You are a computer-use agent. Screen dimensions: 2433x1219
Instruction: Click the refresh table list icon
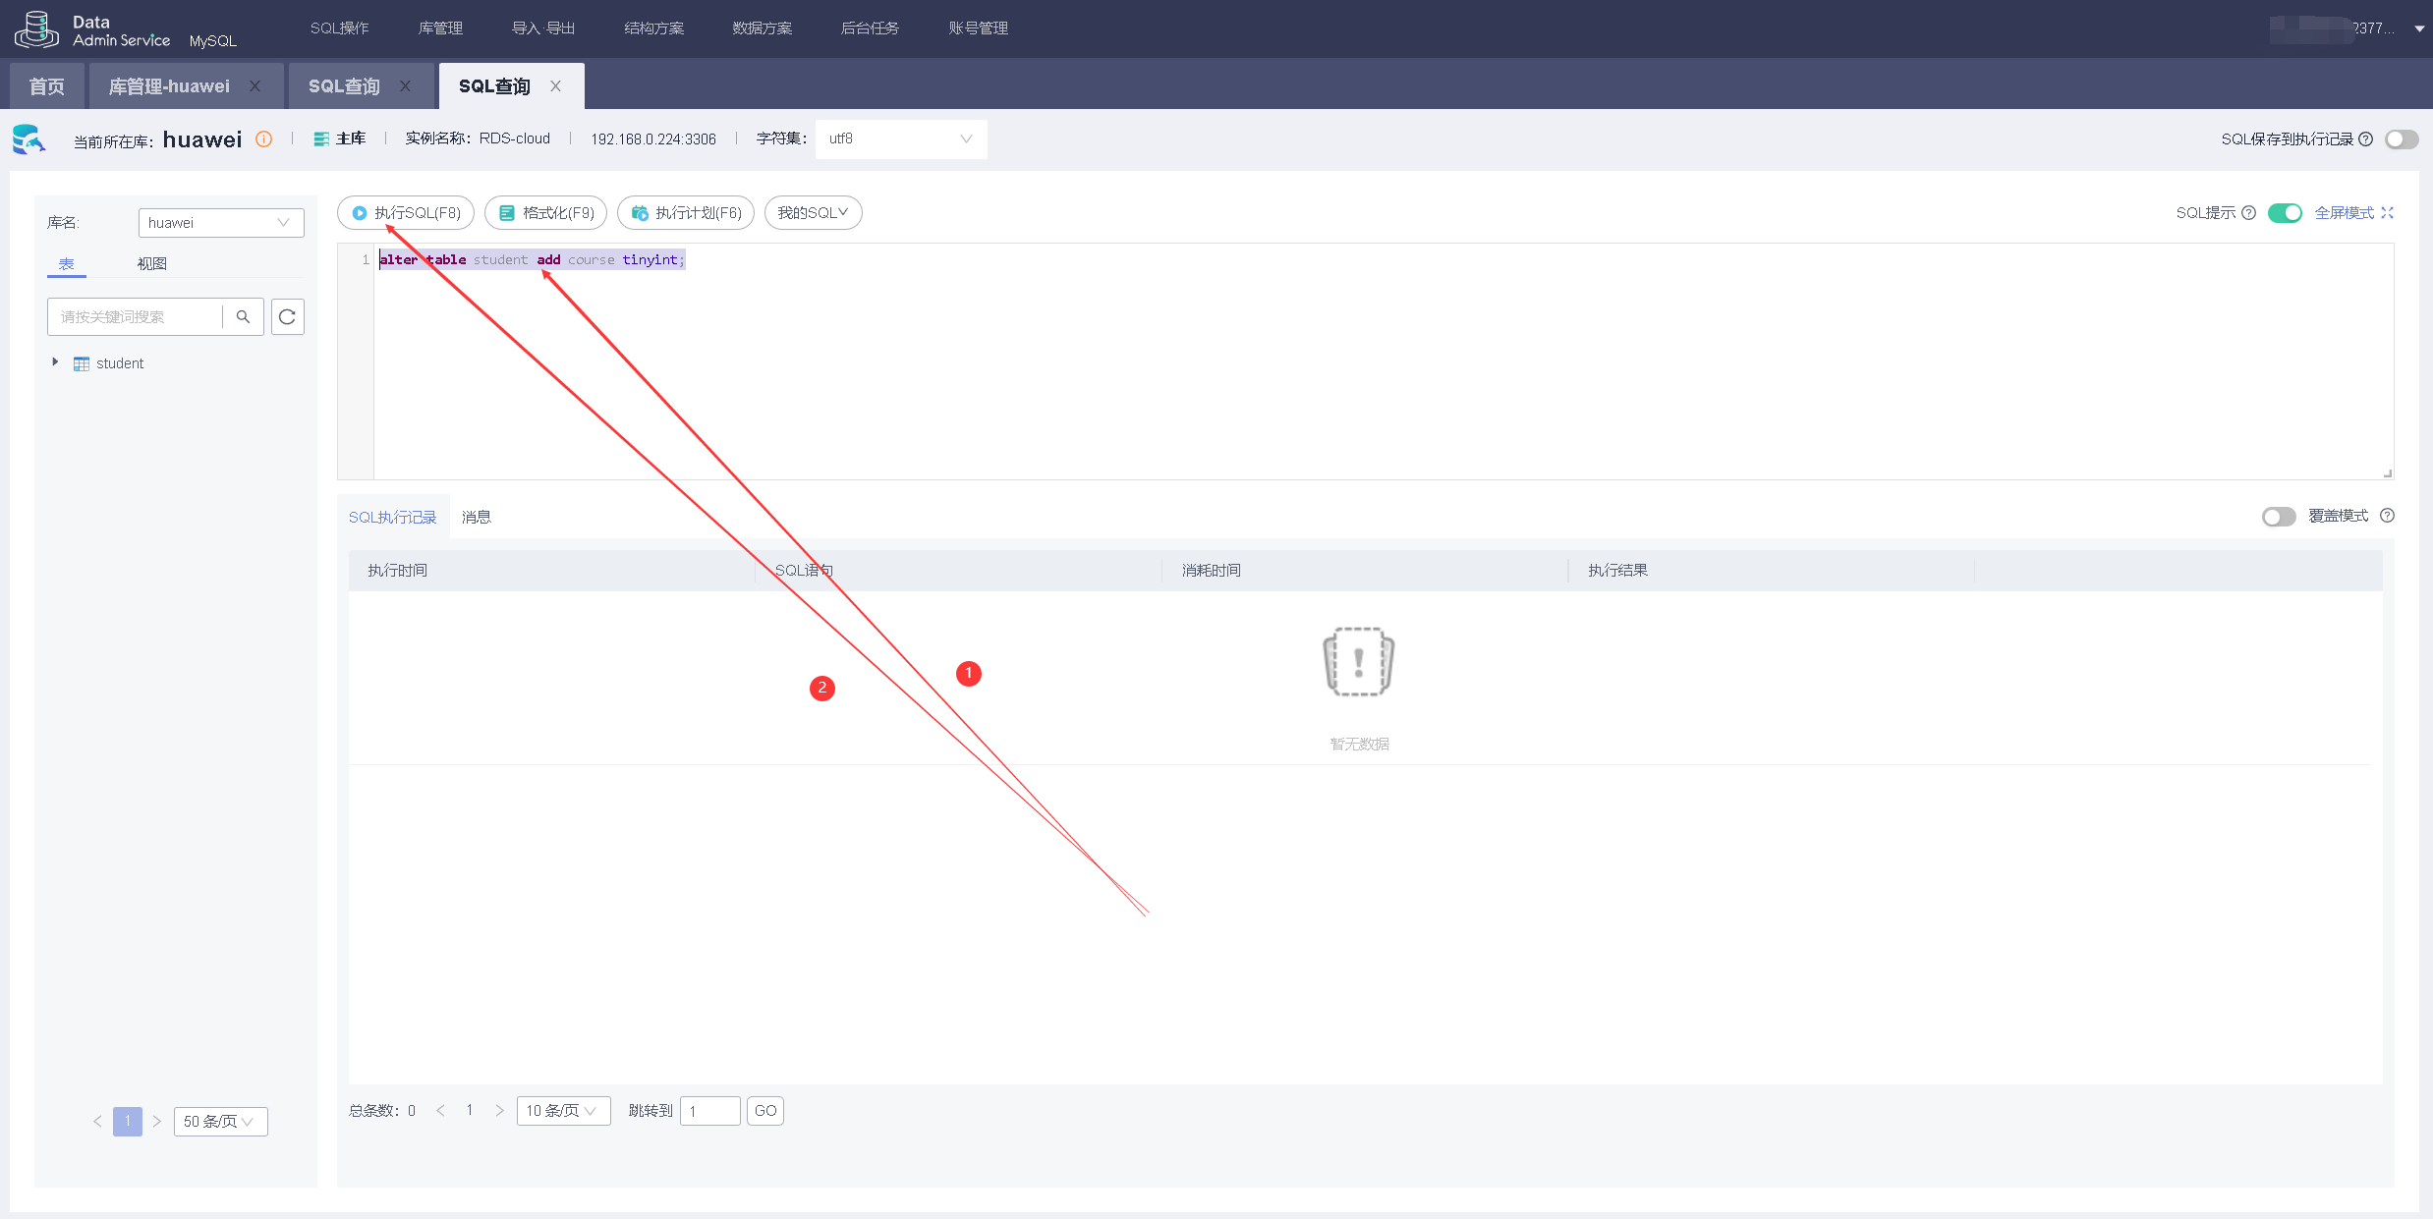(x=287, y=316)
